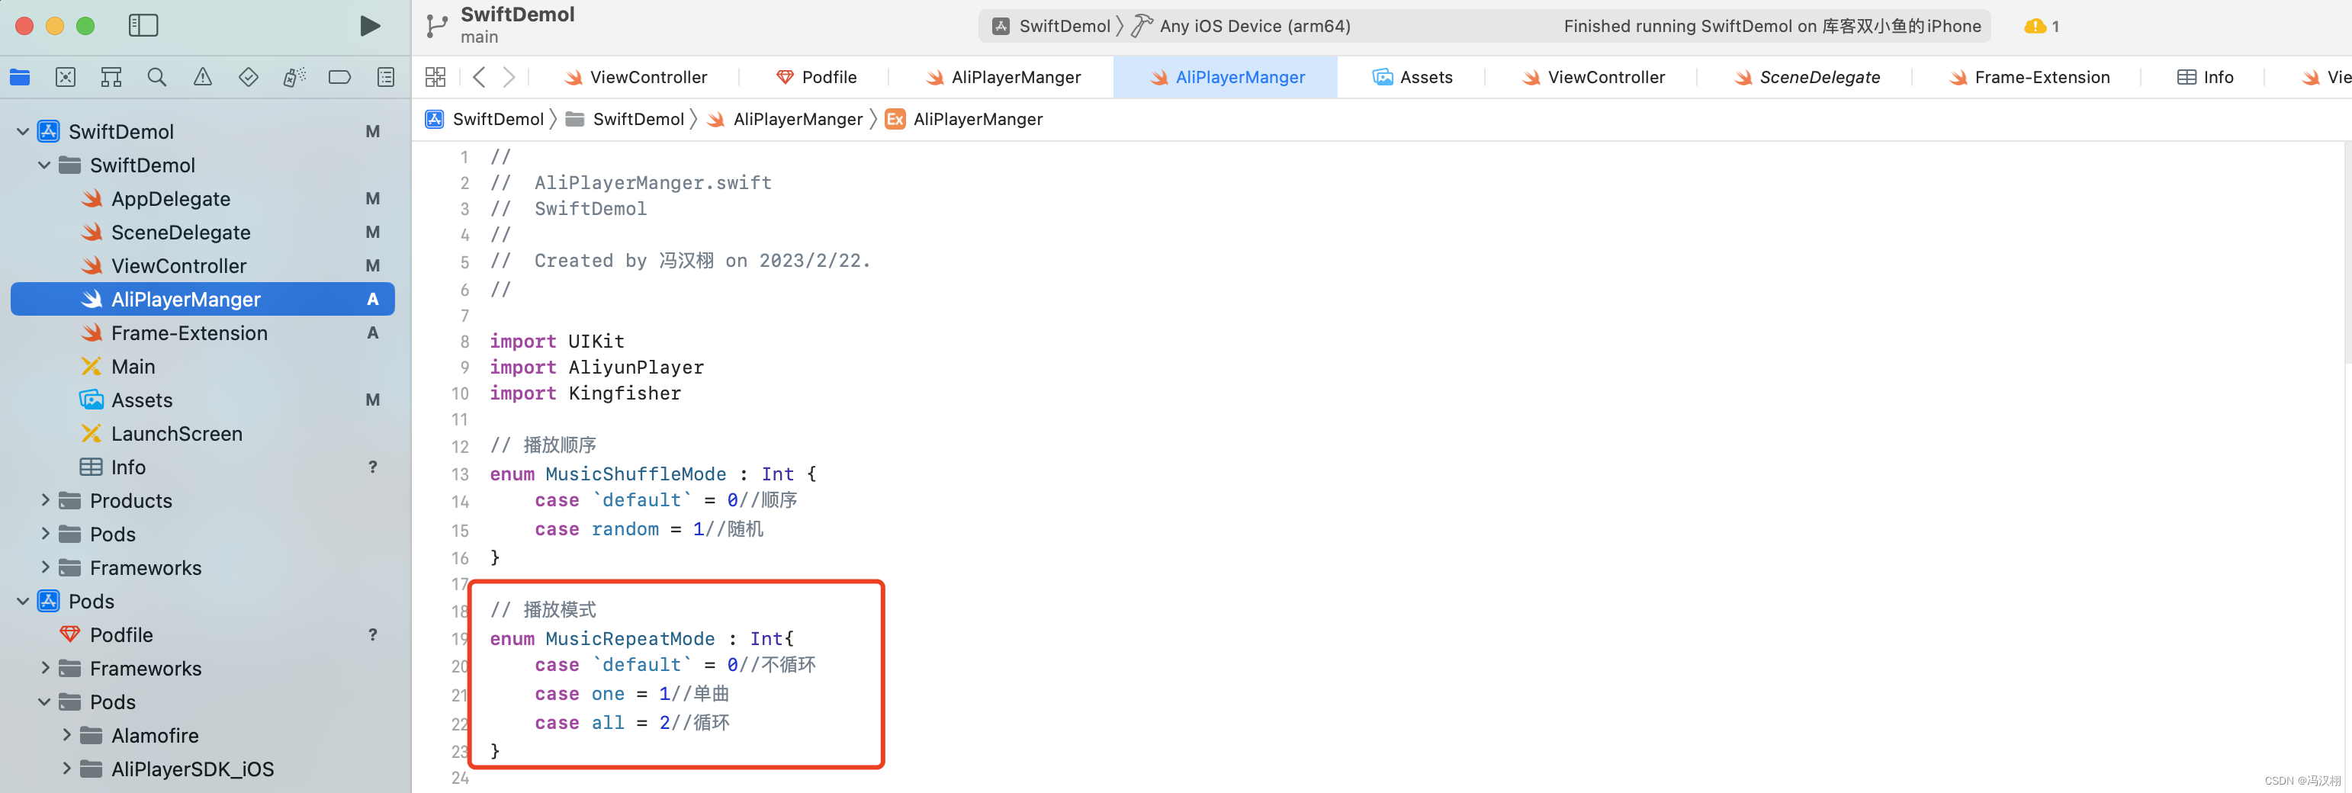Switch to the Info tab
This screenshot has height=793, width=2352.
coord(2205,78)
